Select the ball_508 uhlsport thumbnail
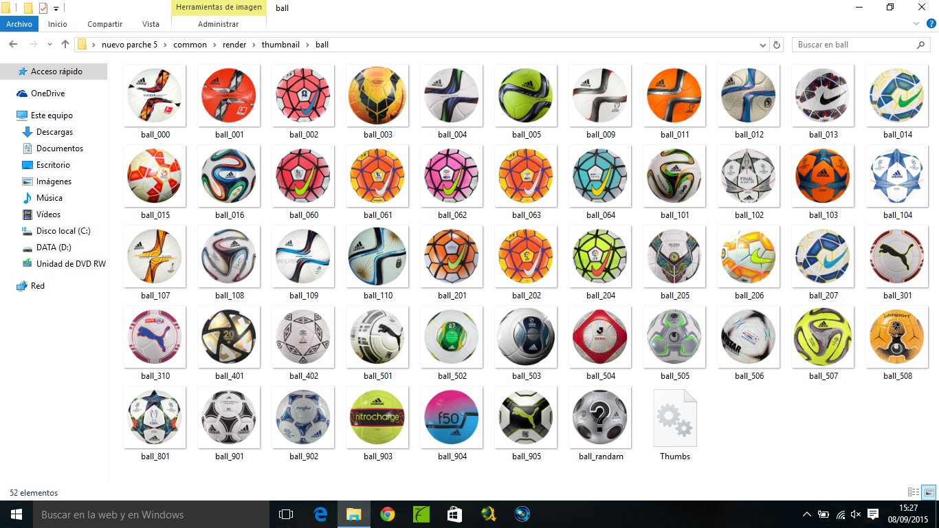 point(898,338)
